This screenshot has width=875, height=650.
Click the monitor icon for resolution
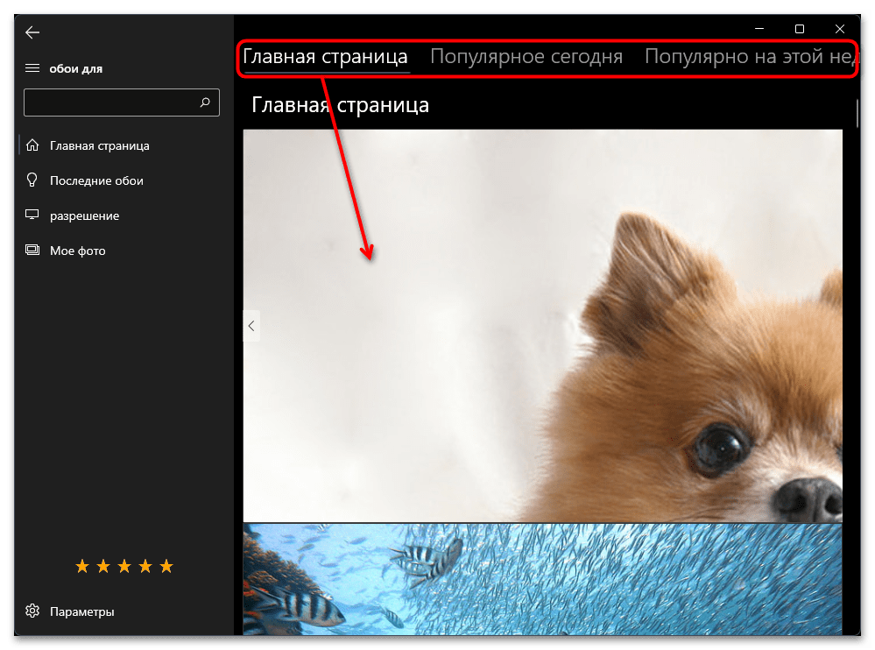32,215
